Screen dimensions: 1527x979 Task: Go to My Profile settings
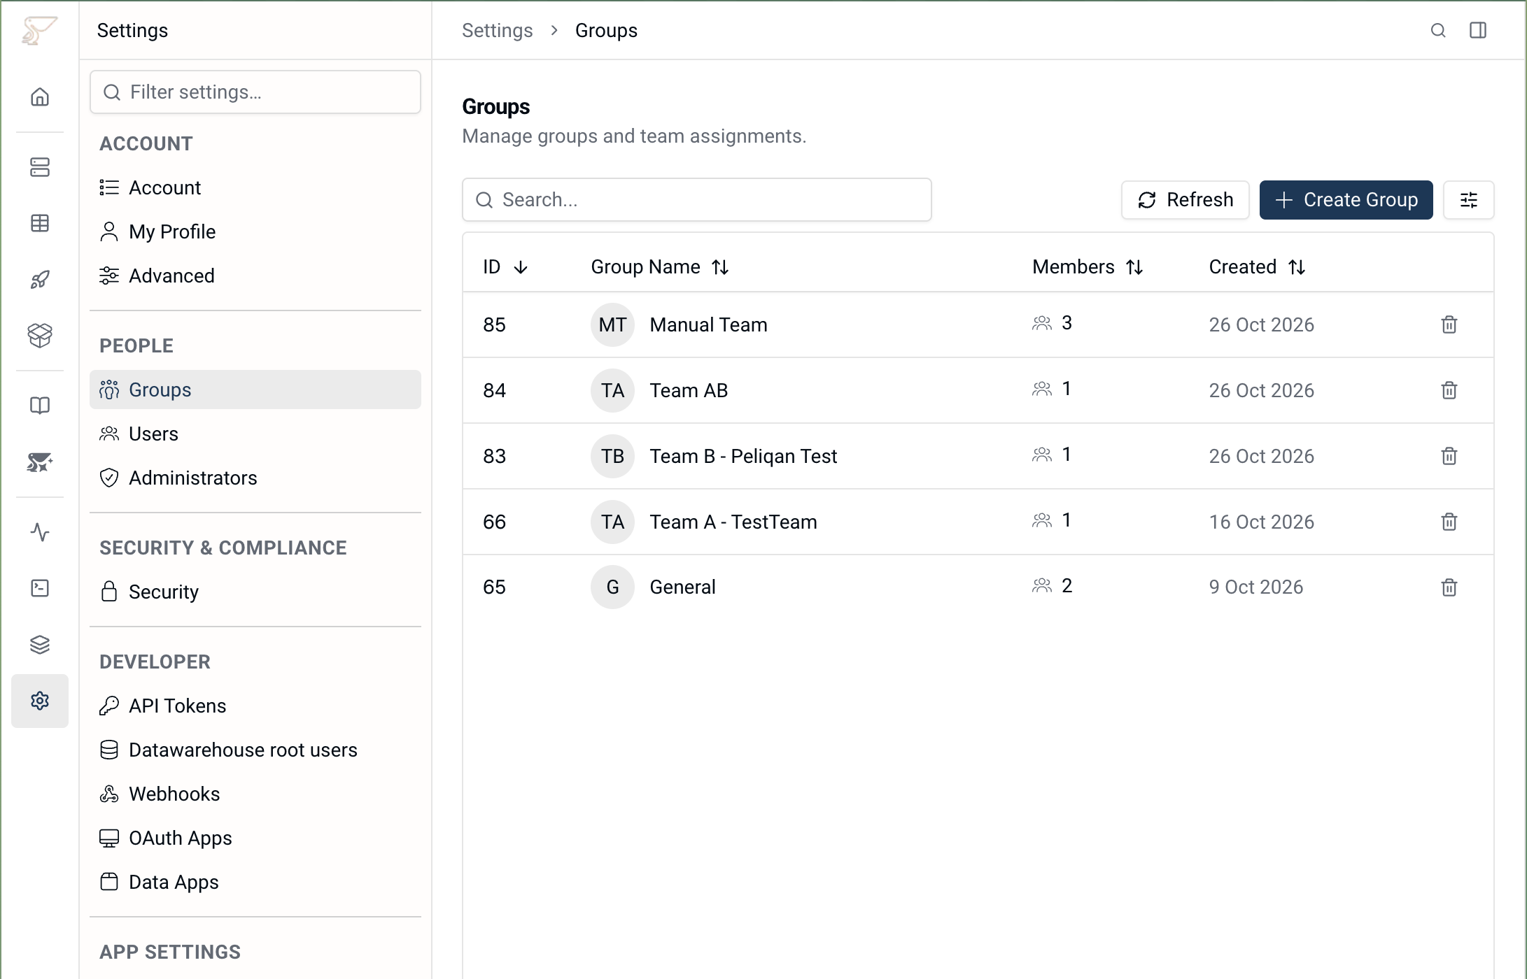tap(255, 231)
